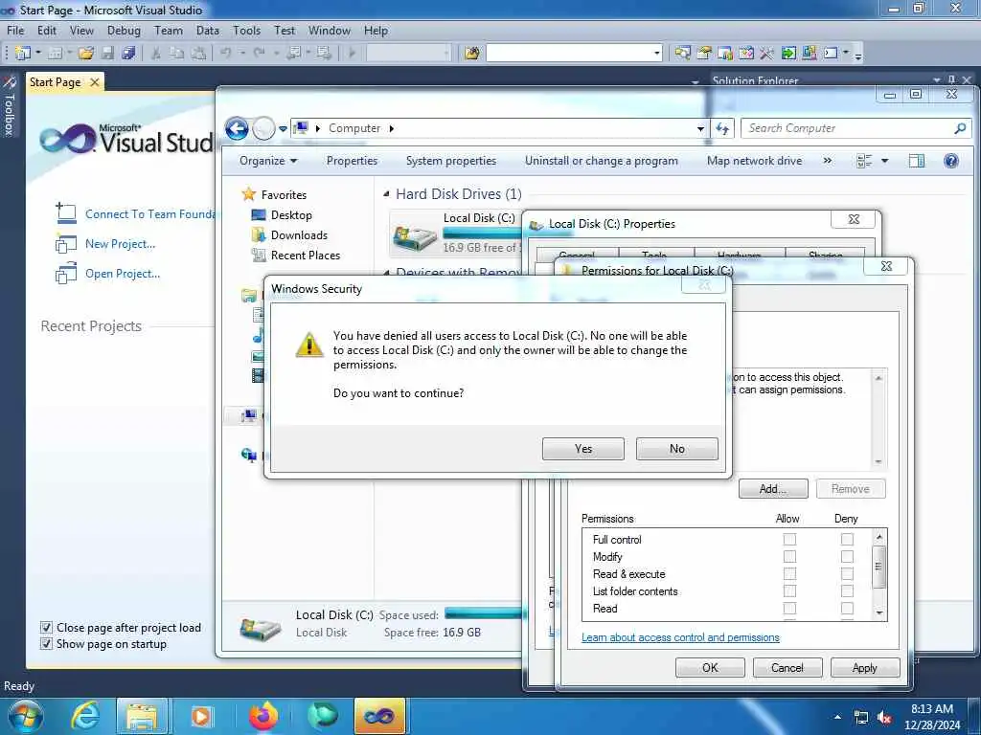
Task: Click the Save All toolbar icon
Action: coord(128,54)
